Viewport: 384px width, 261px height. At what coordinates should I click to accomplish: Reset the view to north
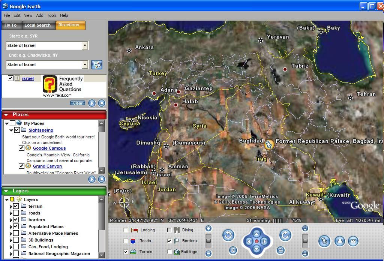[233, 250]
